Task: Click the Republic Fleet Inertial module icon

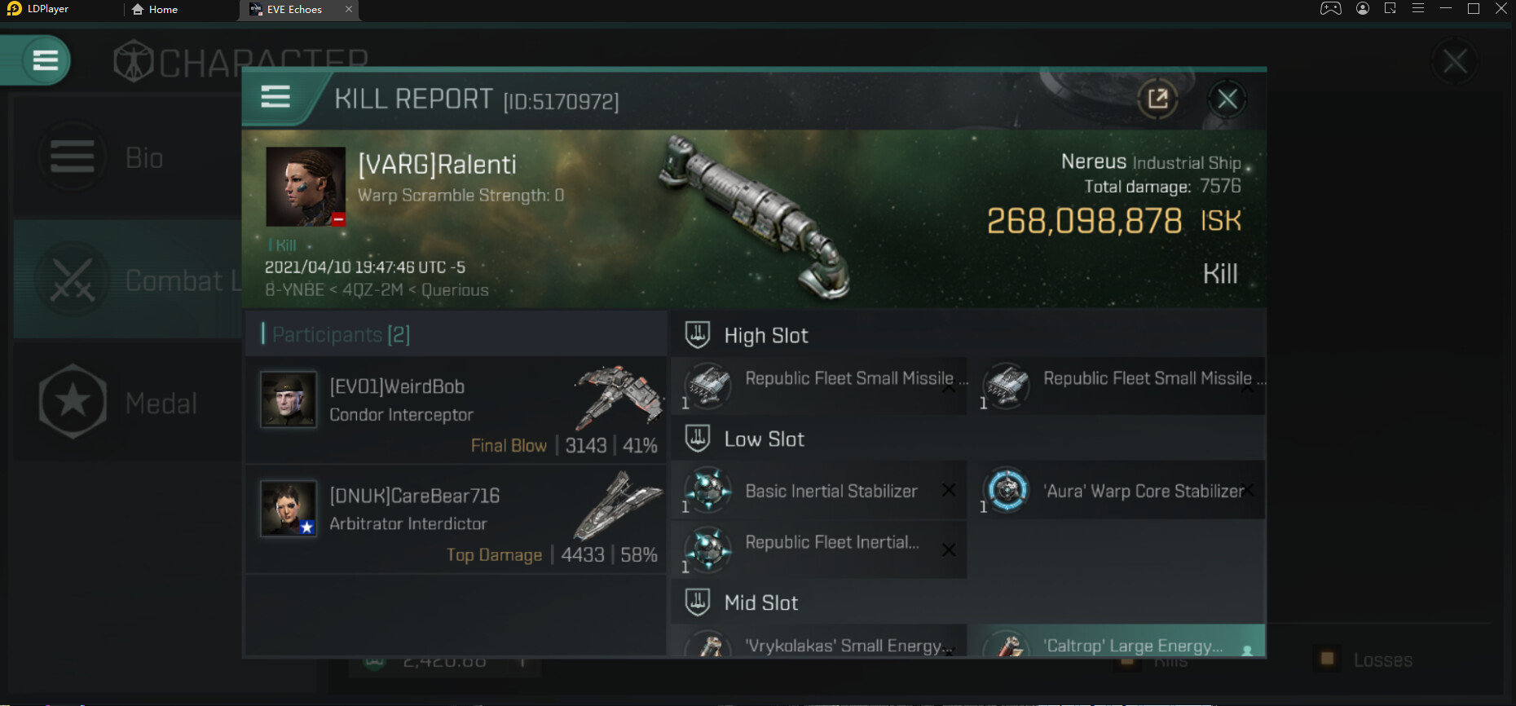Action: click(707, 549)
